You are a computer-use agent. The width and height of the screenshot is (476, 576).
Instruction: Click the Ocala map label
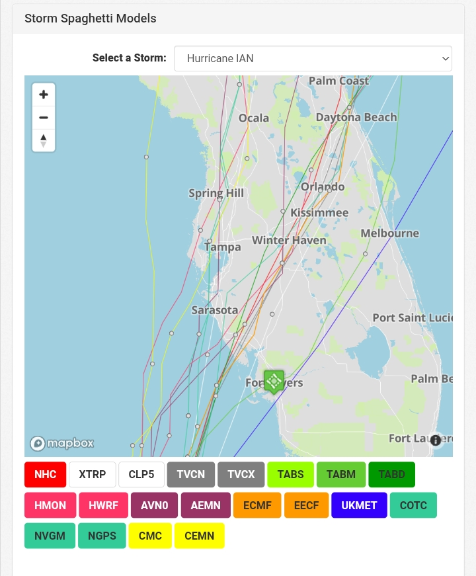click(254, 118)
